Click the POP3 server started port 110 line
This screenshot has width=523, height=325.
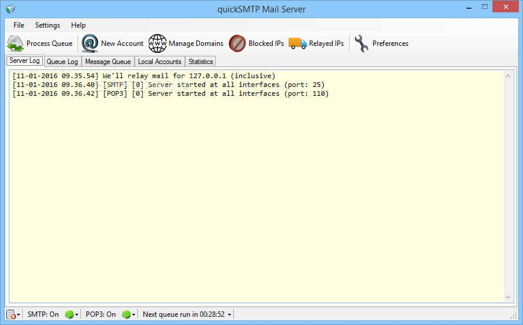click(170, 94)
